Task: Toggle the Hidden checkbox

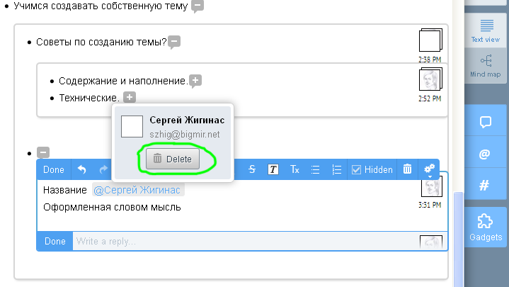Action: [357, 170]
